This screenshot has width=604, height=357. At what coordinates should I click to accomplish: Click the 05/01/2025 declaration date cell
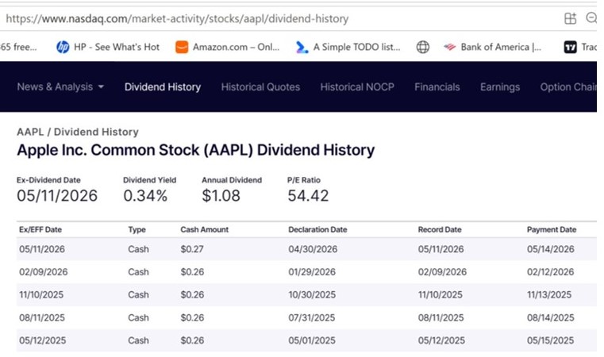tap(312, 340)
